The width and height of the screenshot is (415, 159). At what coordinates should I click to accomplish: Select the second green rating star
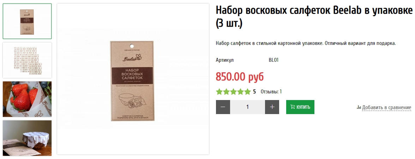[226, 92]
